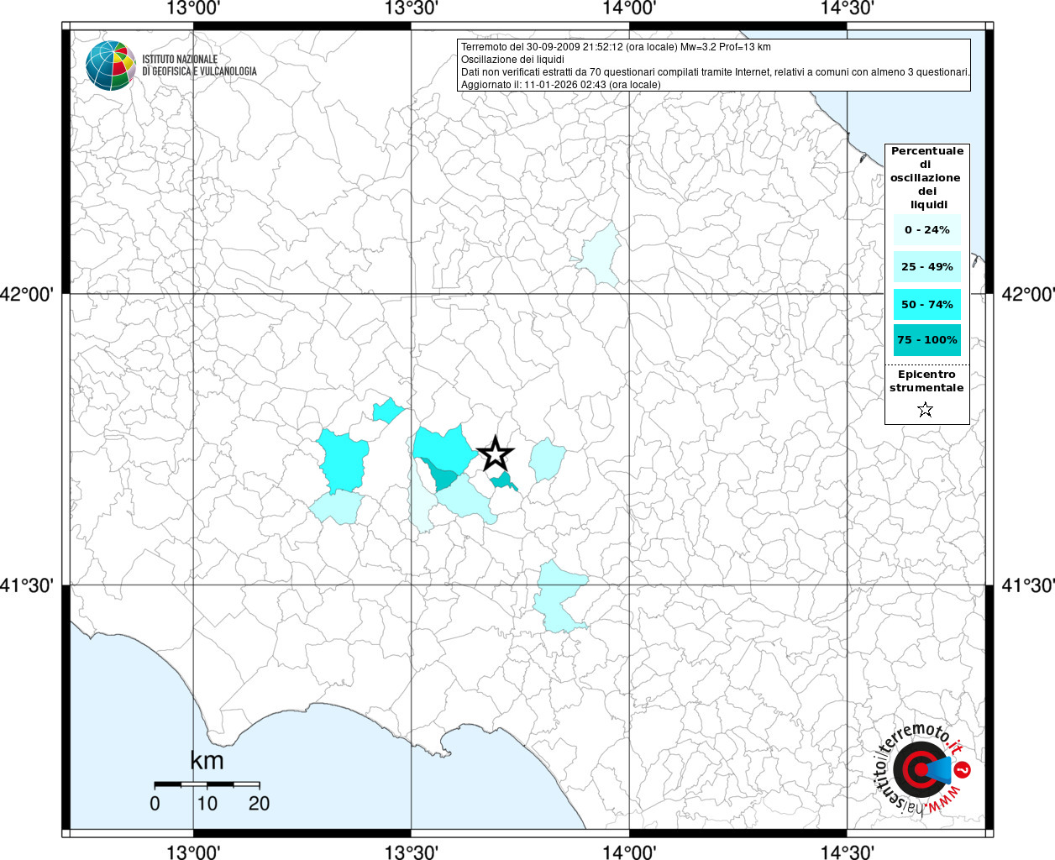Click the Dati non verificati line
1055x860 pixels.
(716, 72)
